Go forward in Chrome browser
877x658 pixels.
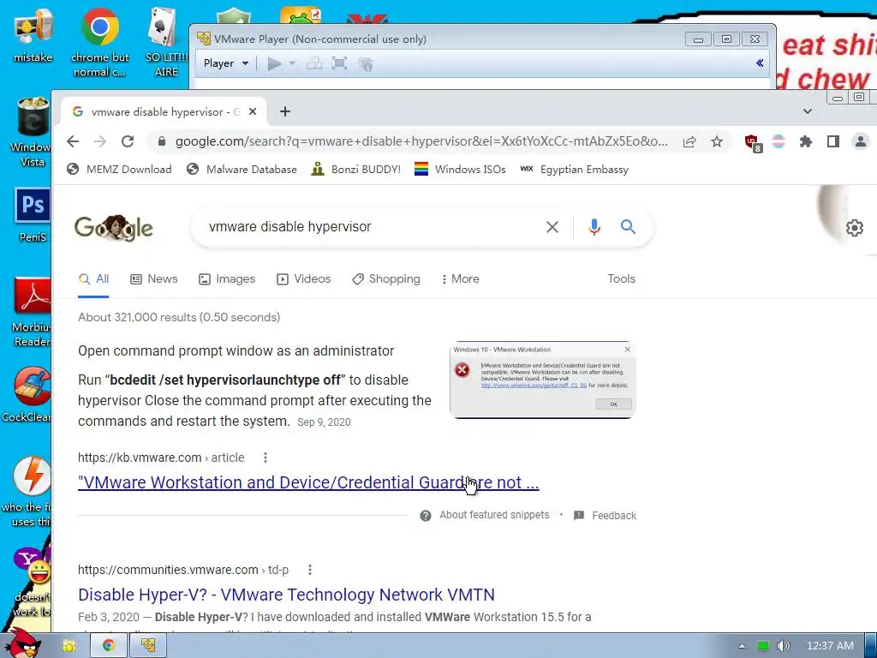pyautogui.click(x=100, y=141)
